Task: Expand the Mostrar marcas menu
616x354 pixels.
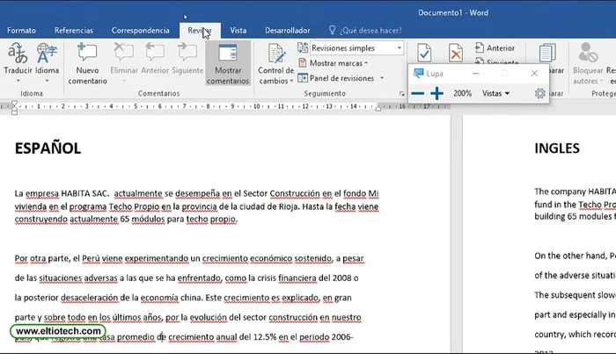Action: (338, 63)
